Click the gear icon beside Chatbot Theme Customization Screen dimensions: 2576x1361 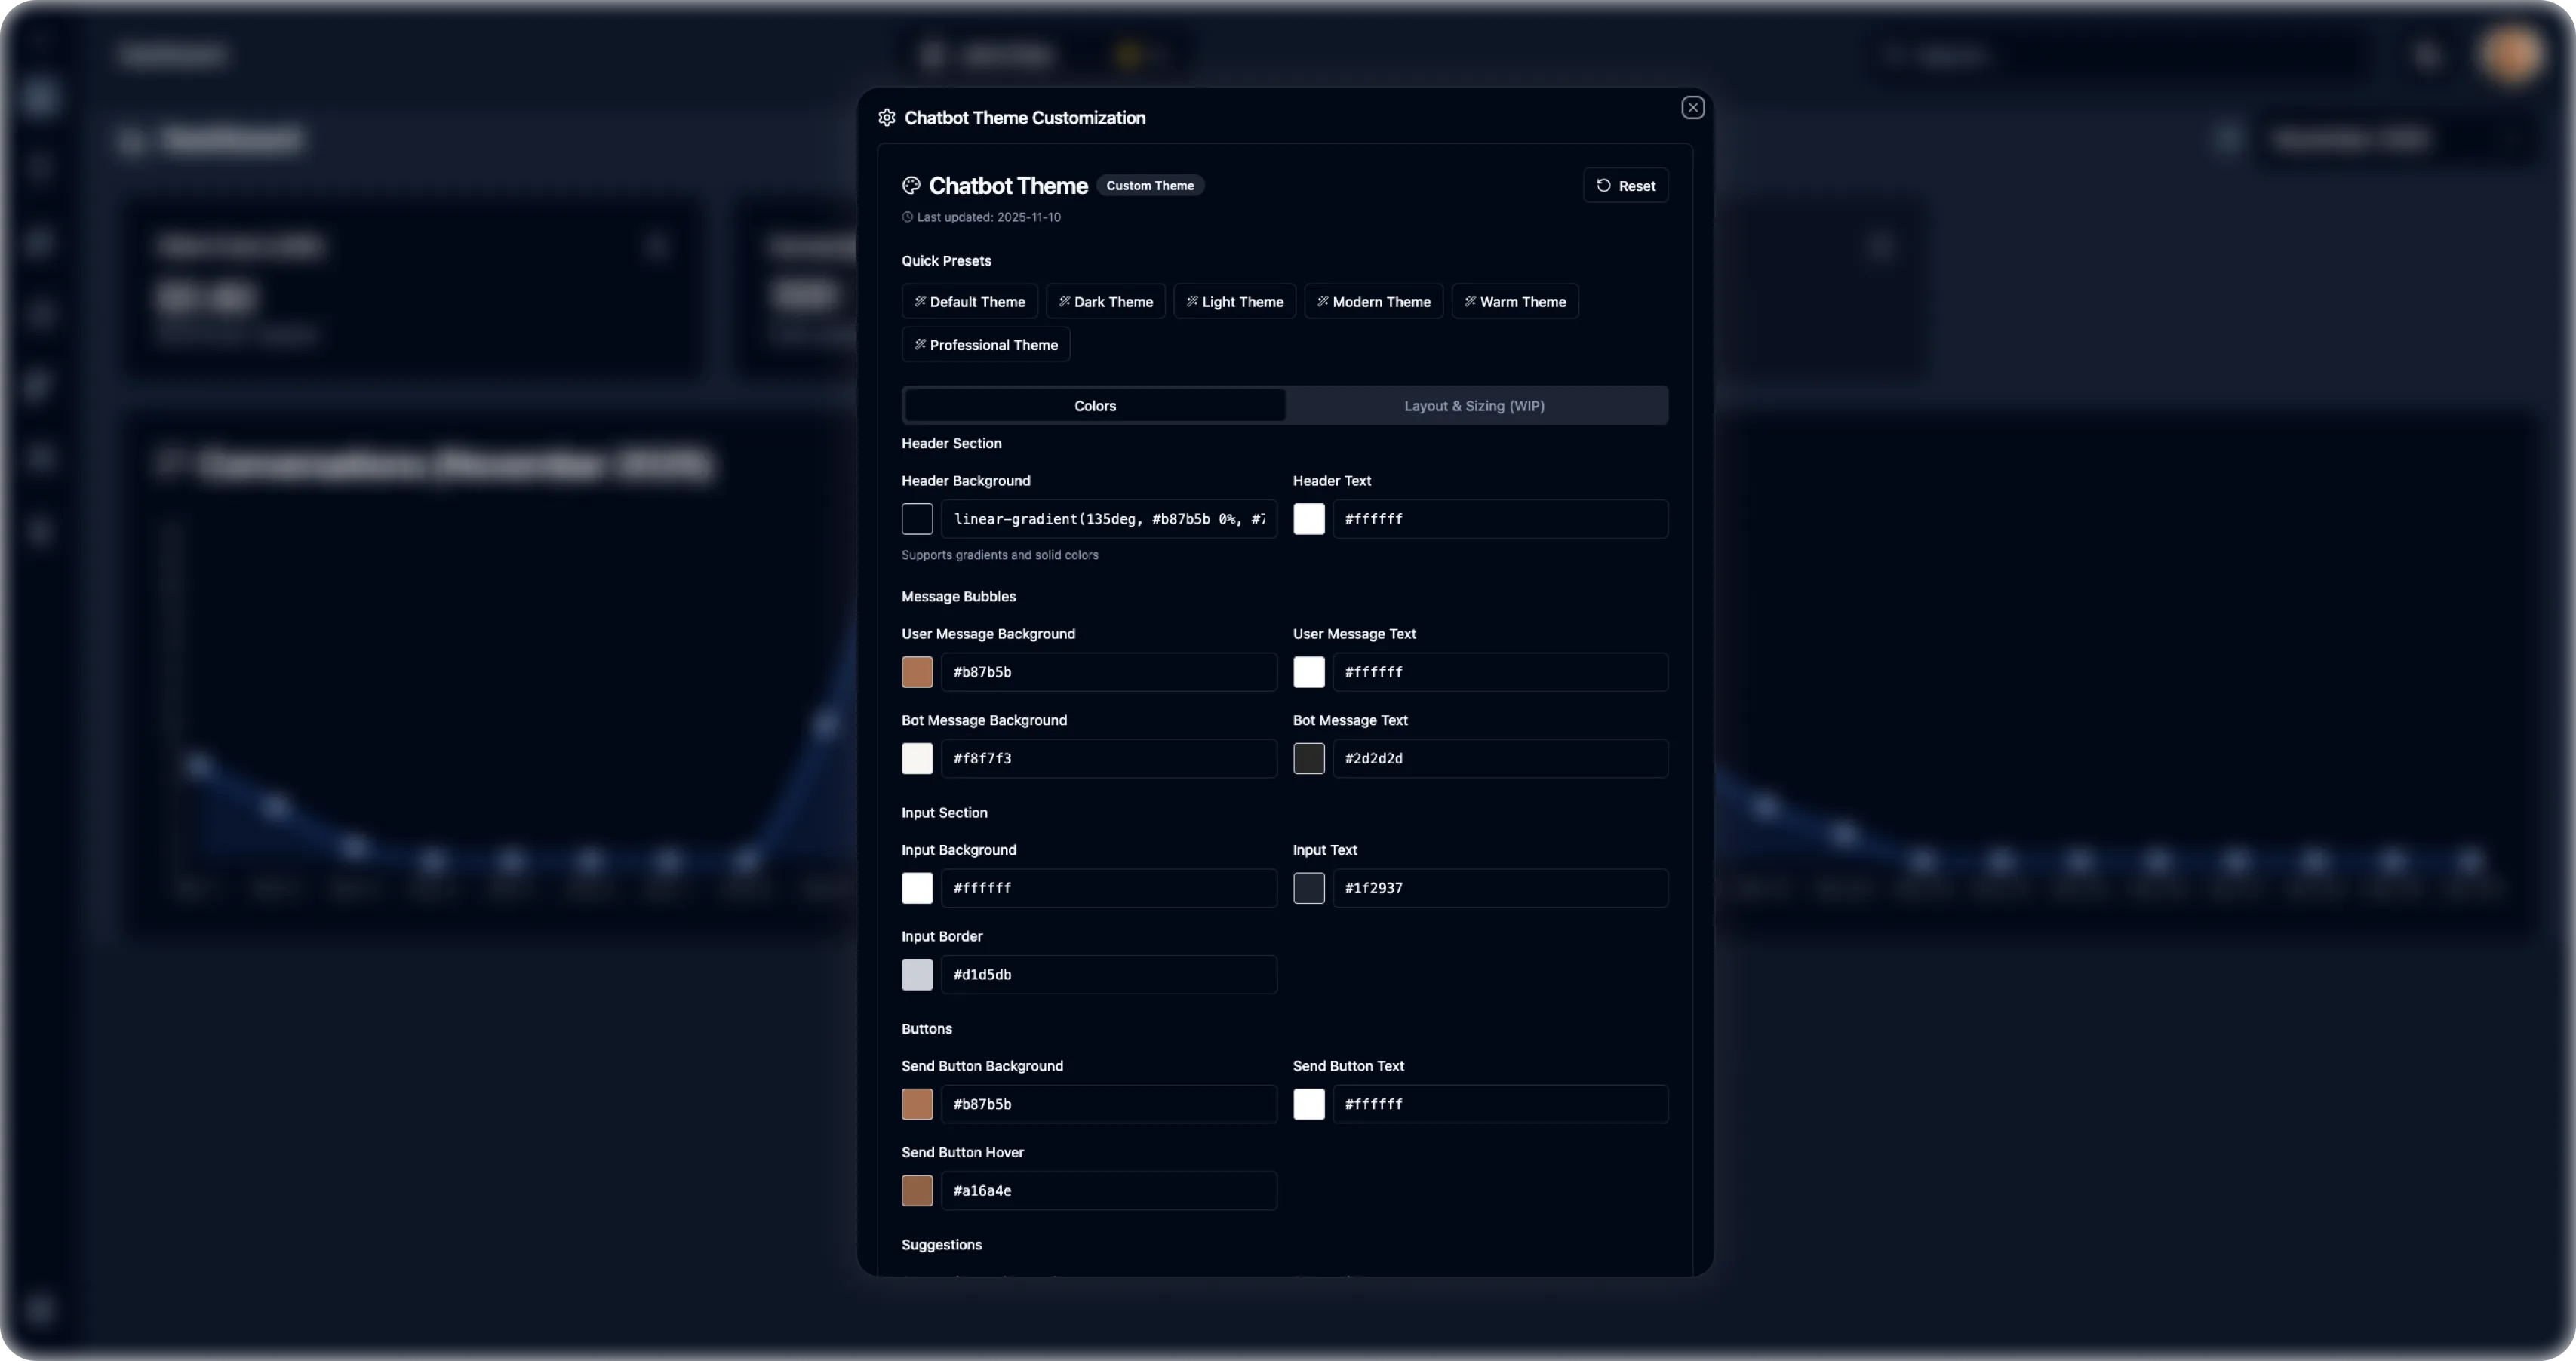[x=886, y=117]
